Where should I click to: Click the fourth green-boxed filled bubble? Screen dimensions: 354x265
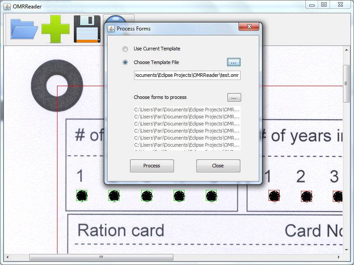click(x=179, y=196)
